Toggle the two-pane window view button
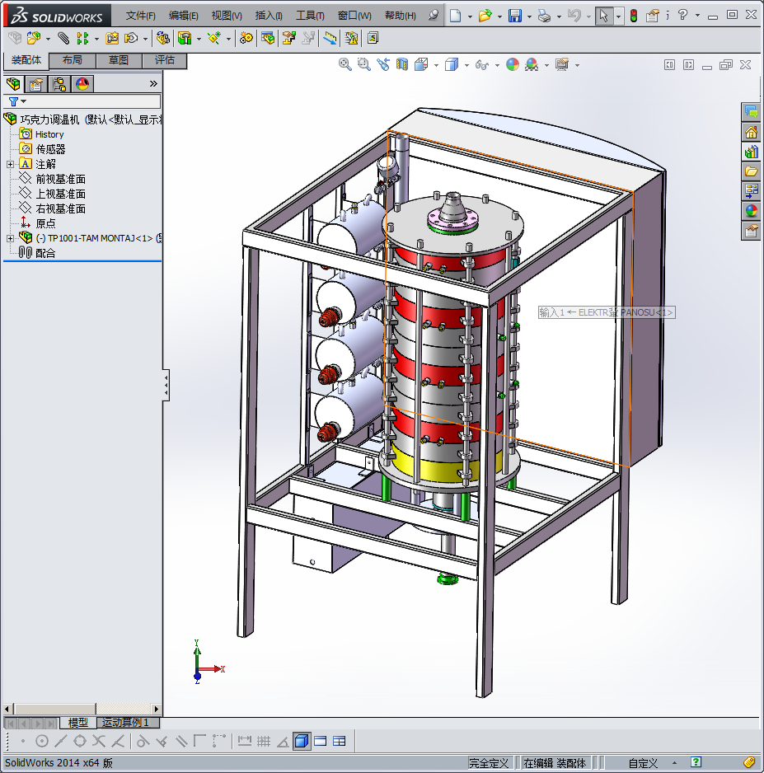Image resolution: width=764 pixels, height=773 pixels. pos(321,741)
